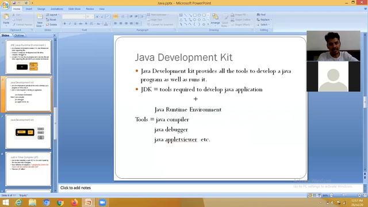Open the Shape Fill color options

click(239, 15)
